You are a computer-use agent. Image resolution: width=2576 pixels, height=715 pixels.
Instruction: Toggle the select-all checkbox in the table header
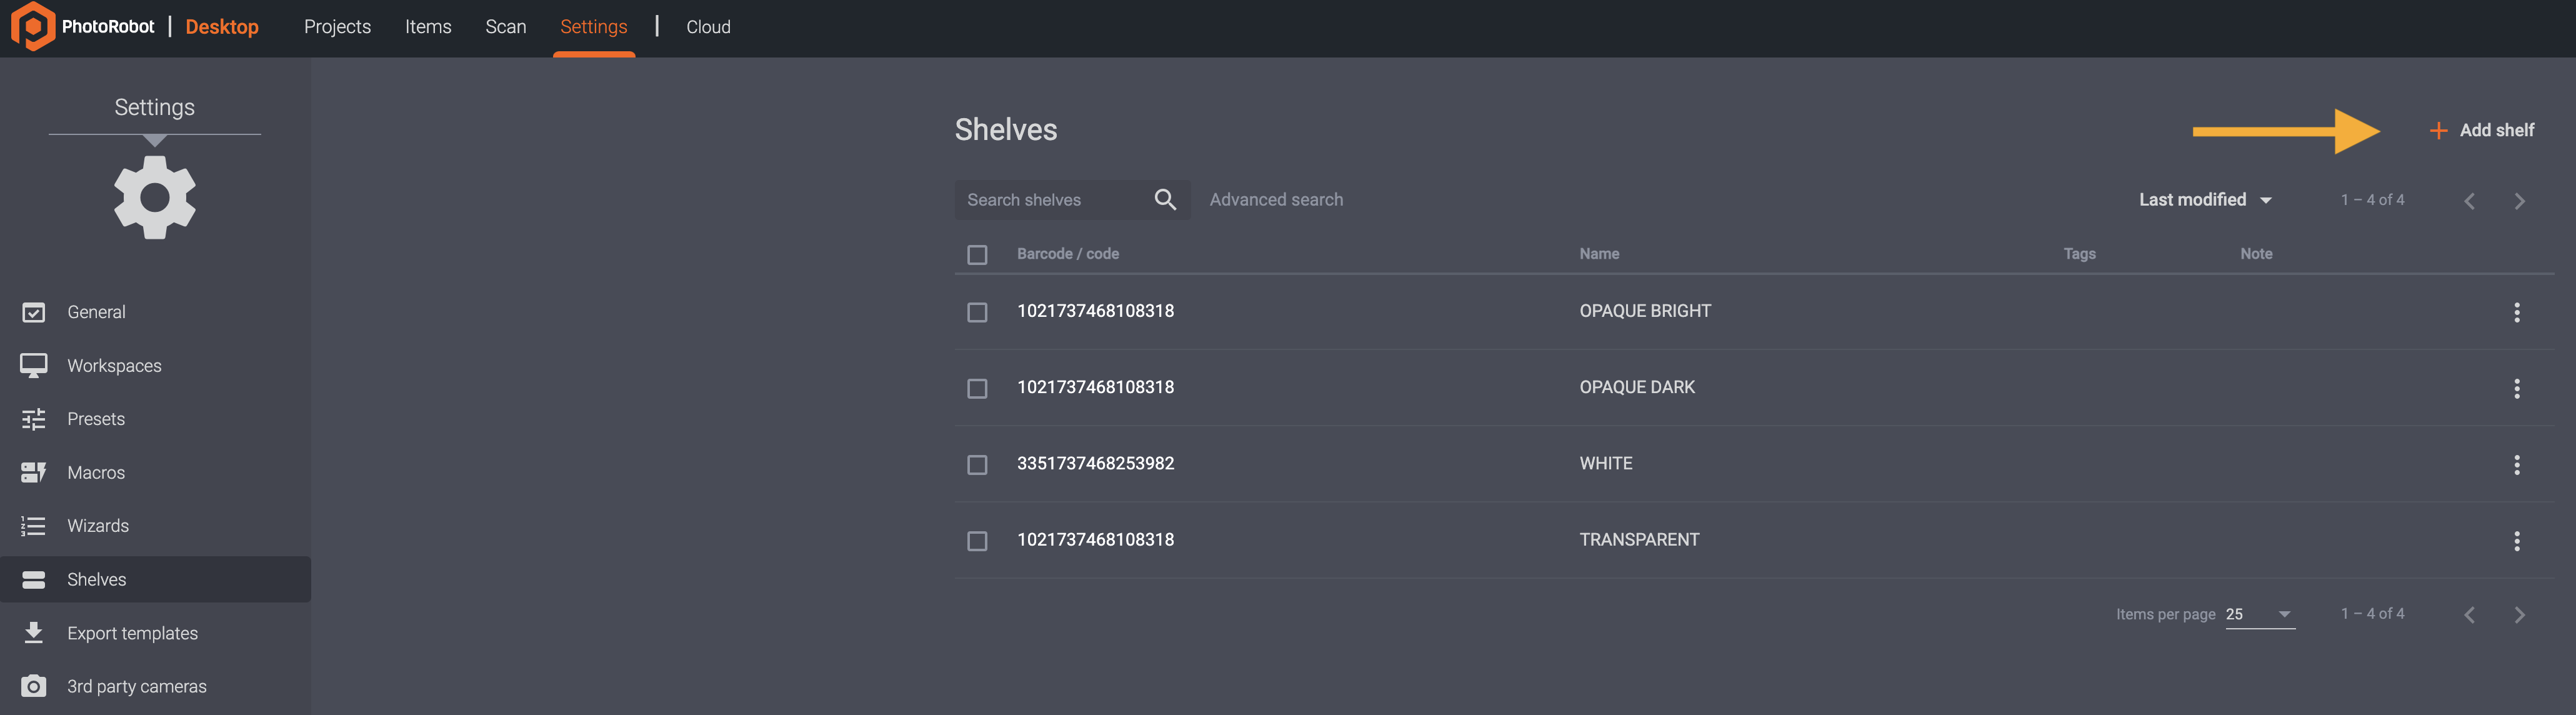point(977,255)
